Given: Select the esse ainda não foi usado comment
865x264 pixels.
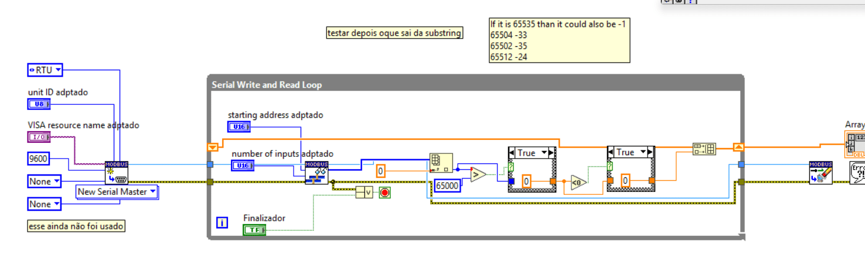Looking at the screenshot, I should 76,226.
